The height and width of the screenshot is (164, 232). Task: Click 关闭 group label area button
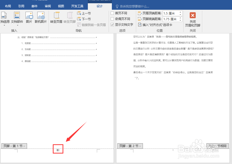pyautogui.click(x=192, y=30)
